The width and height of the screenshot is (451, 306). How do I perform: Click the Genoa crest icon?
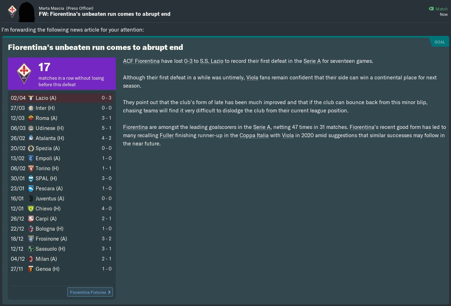coord(31,269)
